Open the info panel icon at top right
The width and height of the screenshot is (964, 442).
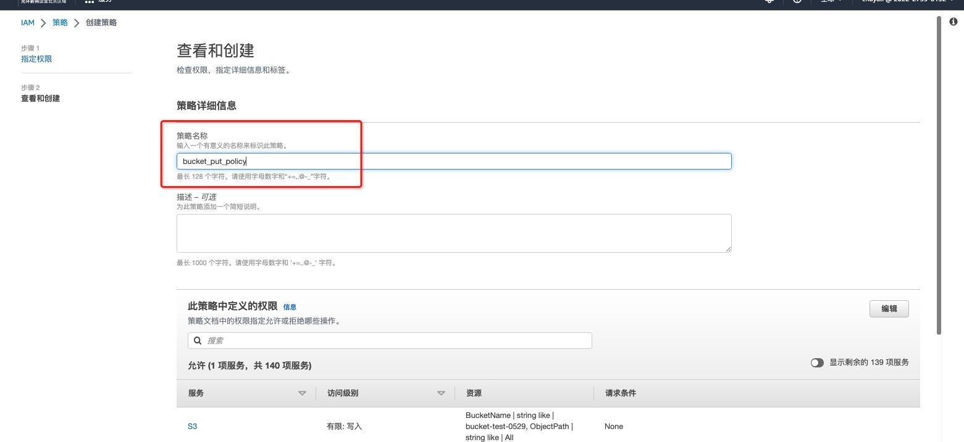[x=954, y=22]
